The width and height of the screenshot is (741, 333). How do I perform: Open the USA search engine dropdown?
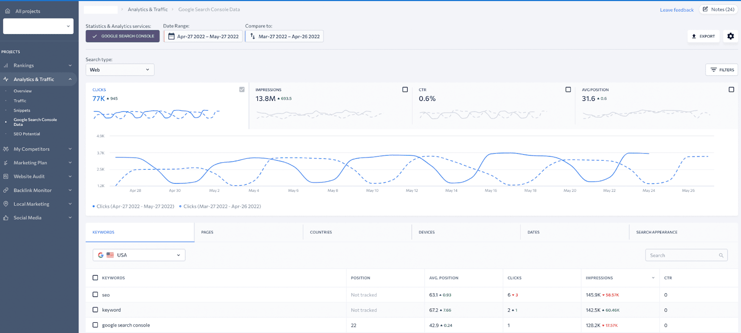(139, 255)
